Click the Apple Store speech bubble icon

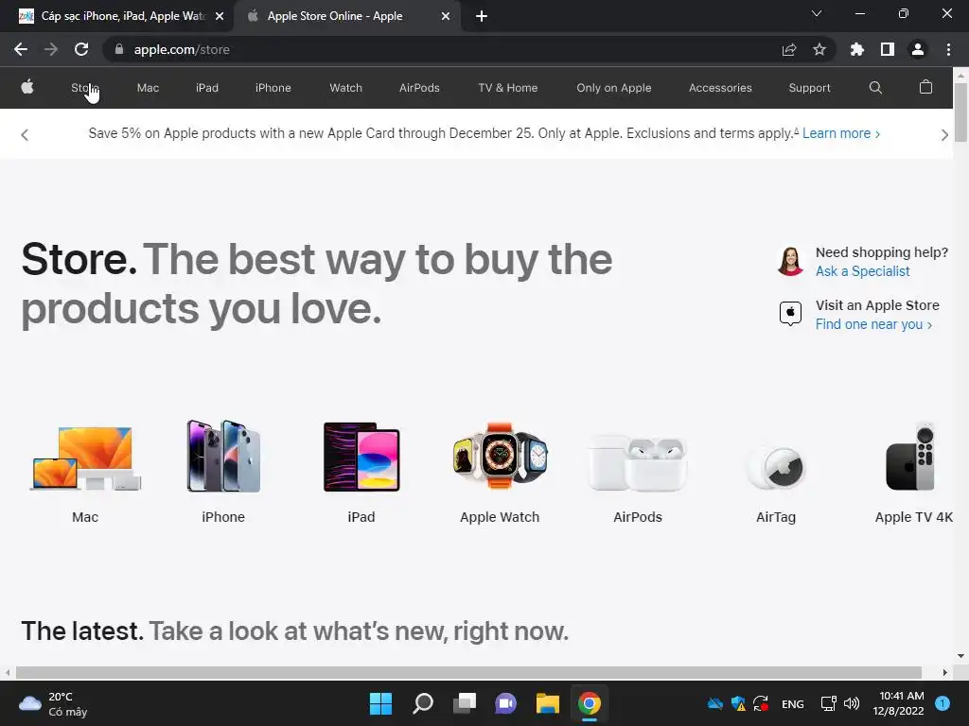coord(790,314)
